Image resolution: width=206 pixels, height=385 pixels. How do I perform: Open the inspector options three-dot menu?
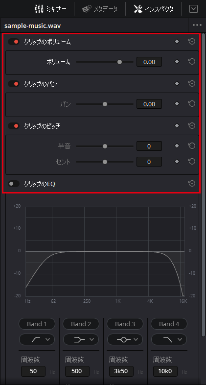(197, 25)
